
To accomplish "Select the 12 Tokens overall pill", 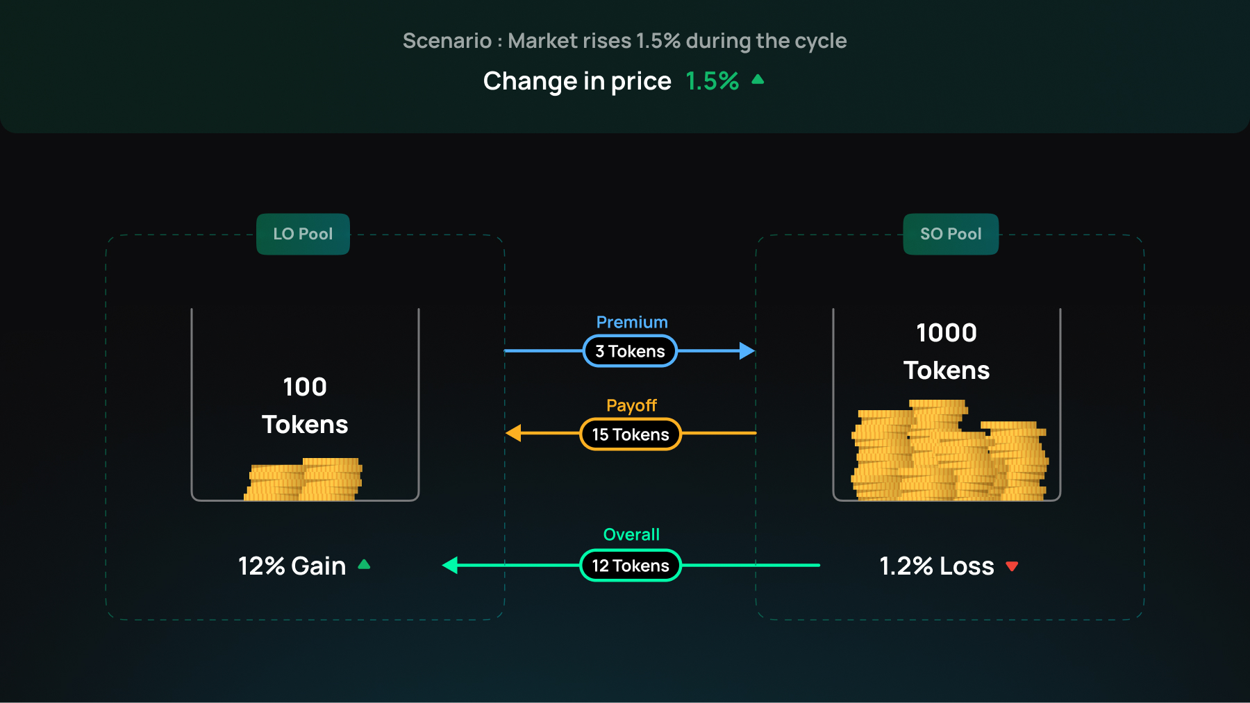I will 630,566.
